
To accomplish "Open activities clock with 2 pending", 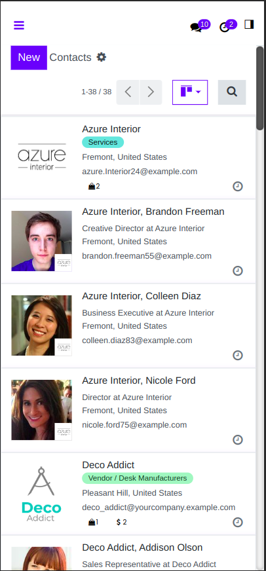I will (x=228, y=26).
